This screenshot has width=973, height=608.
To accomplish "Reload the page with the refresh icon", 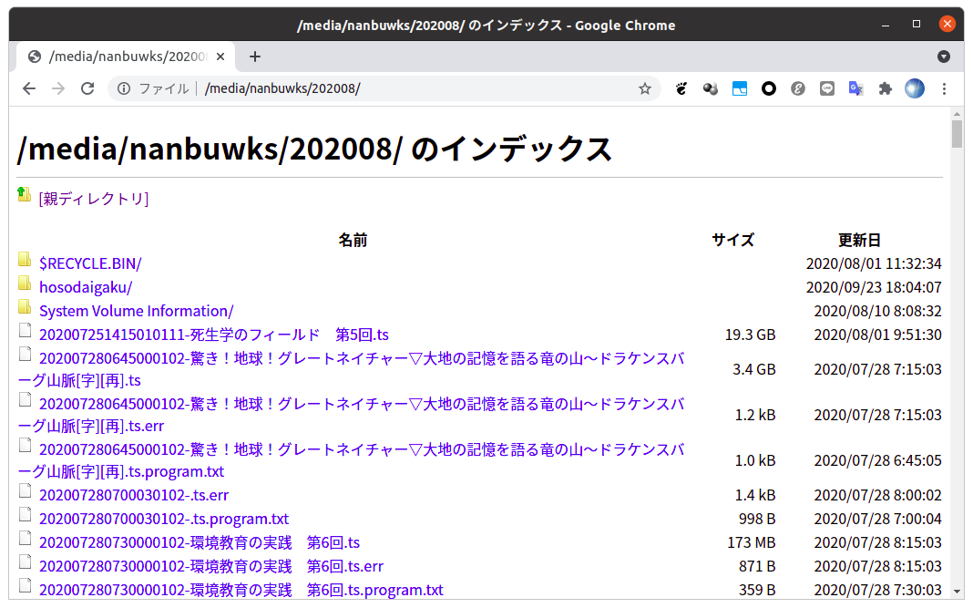I will 87,88.
